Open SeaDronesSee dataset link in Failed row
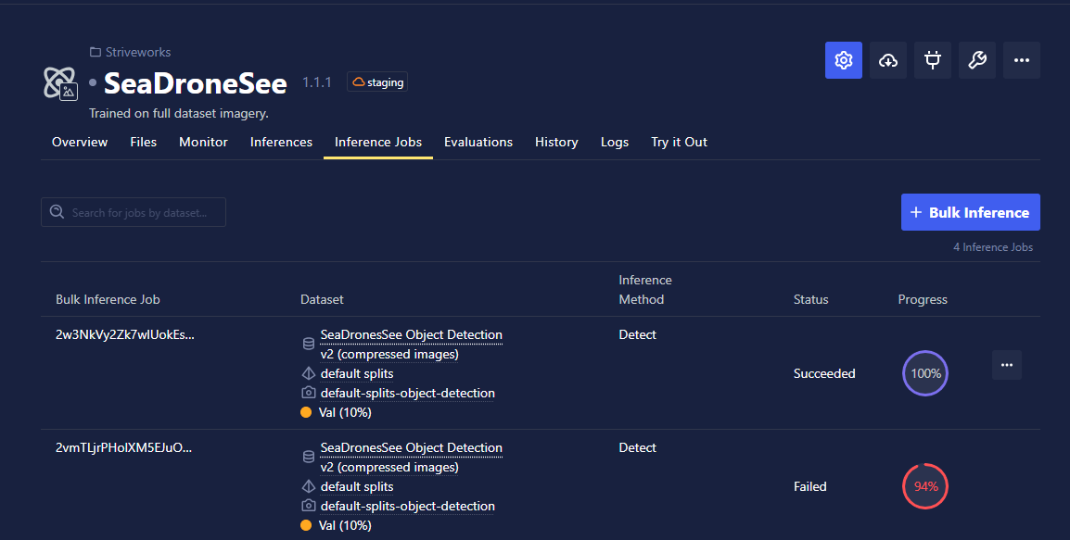This screenshot has width=1070, height=540. pos(412,458)
